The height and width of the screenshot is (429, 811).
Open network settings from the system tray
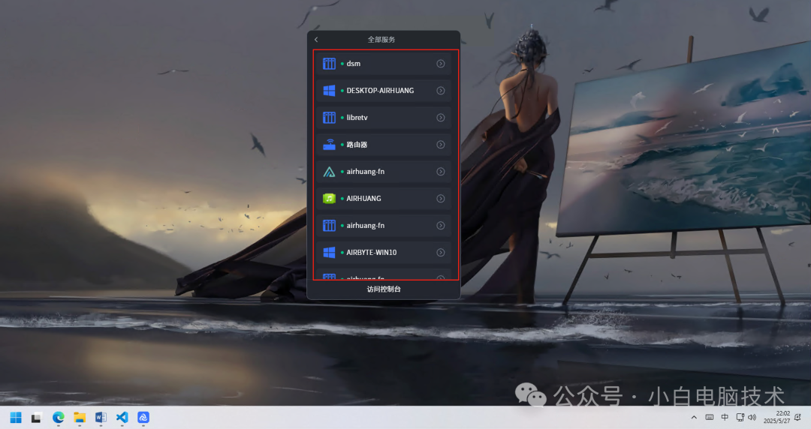point(740,418)
